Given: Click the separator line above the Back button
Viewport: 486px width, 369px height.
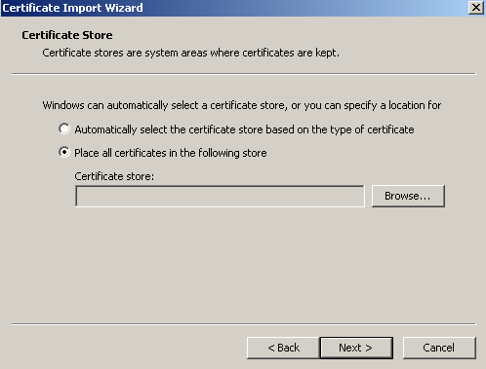Looking at the screenshot, I should click(244, 323).
